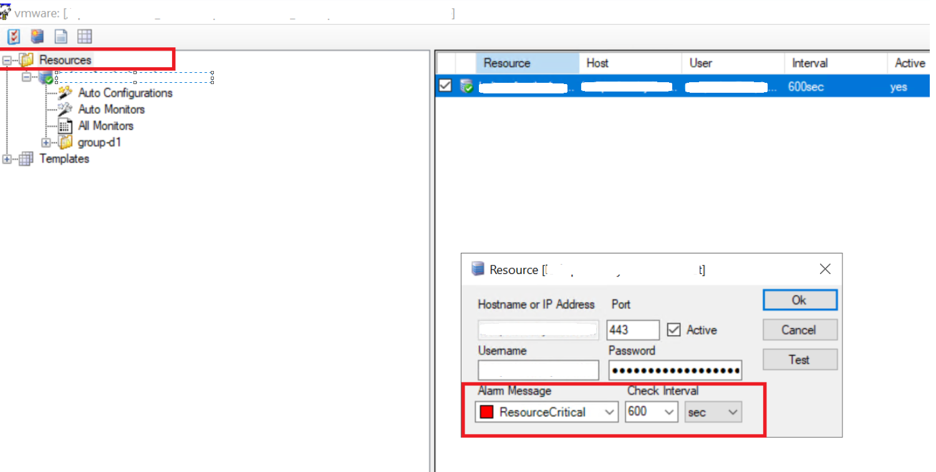
Task: Click the blue server stack toolbar icon
Action: 37,36
